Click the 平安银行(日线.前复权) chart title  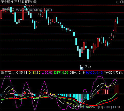coord(17,2)
